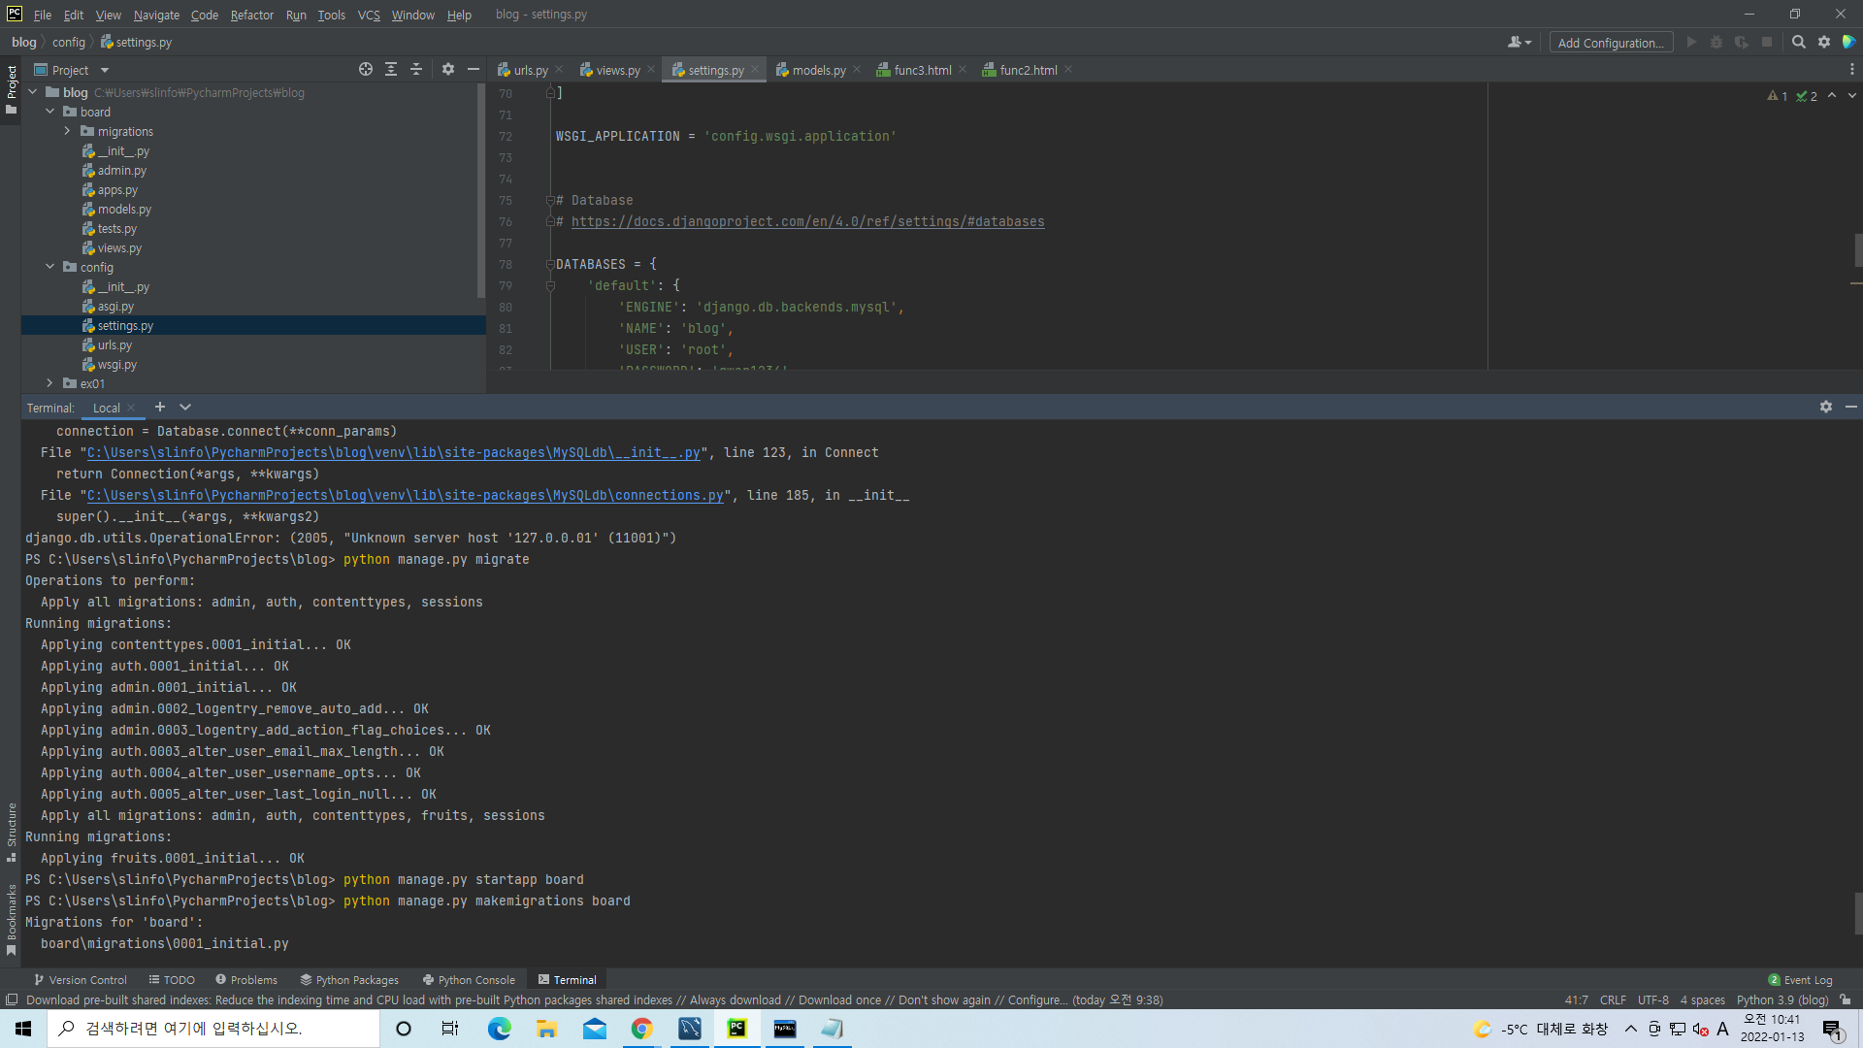Image resolution: width=1863 pixels, height=1048 pixels.
Task: Open Project panel options gear
Action: pos(447,69)
